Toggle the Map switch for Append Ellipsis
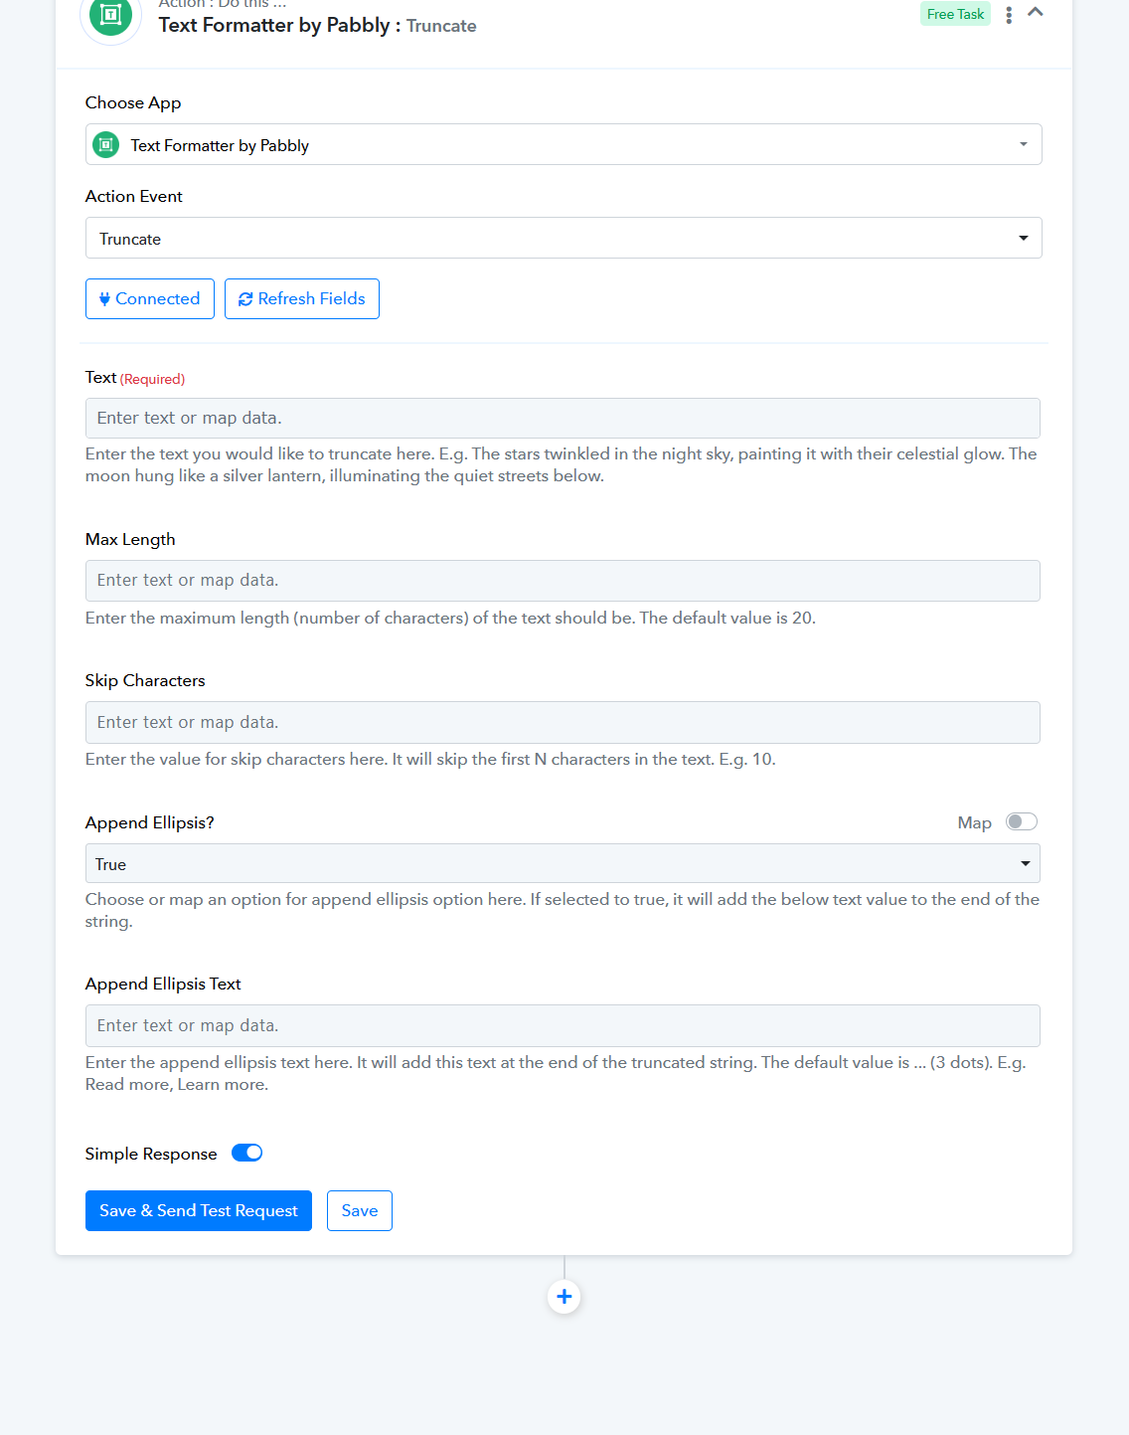Screen dimensions: 1129x1435 pos(1021,821)
